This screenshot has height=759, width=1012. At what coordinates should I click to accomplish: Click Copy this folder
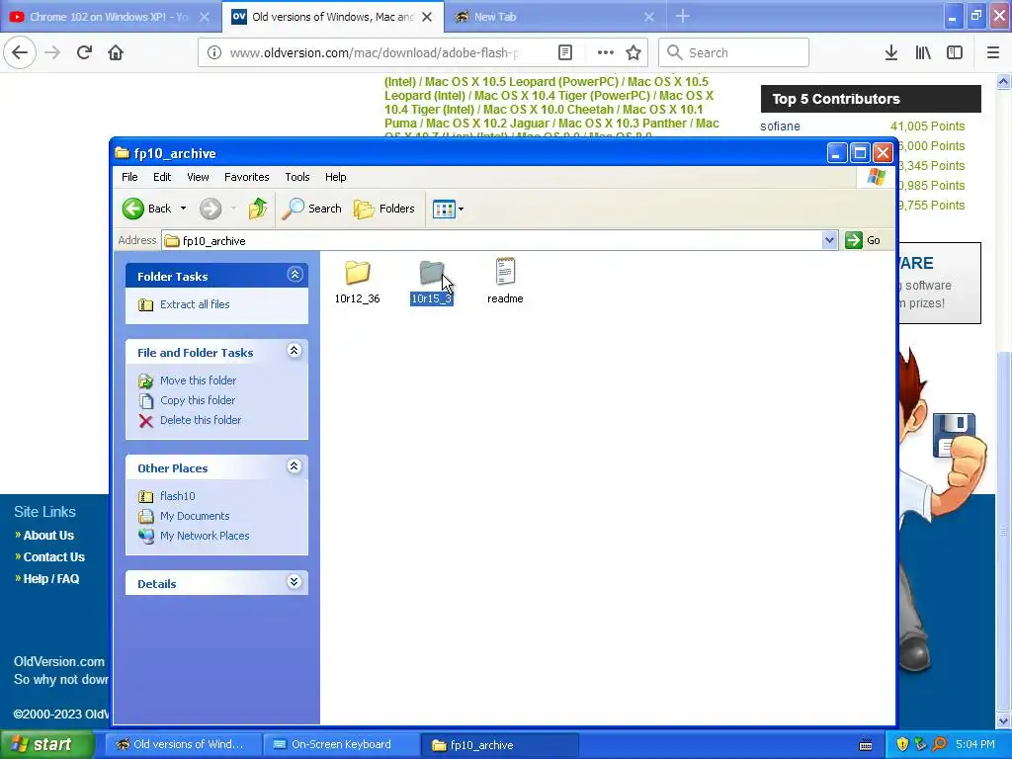(x=198, y=400)
